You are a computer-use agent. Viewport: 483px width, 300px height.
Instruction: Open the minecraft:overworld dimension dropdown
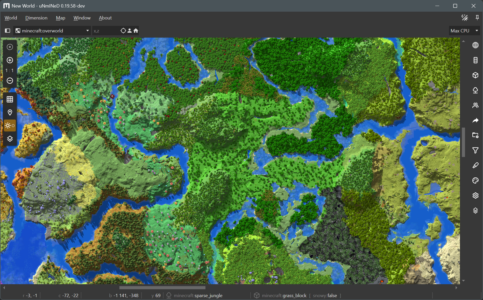point(52,31)
